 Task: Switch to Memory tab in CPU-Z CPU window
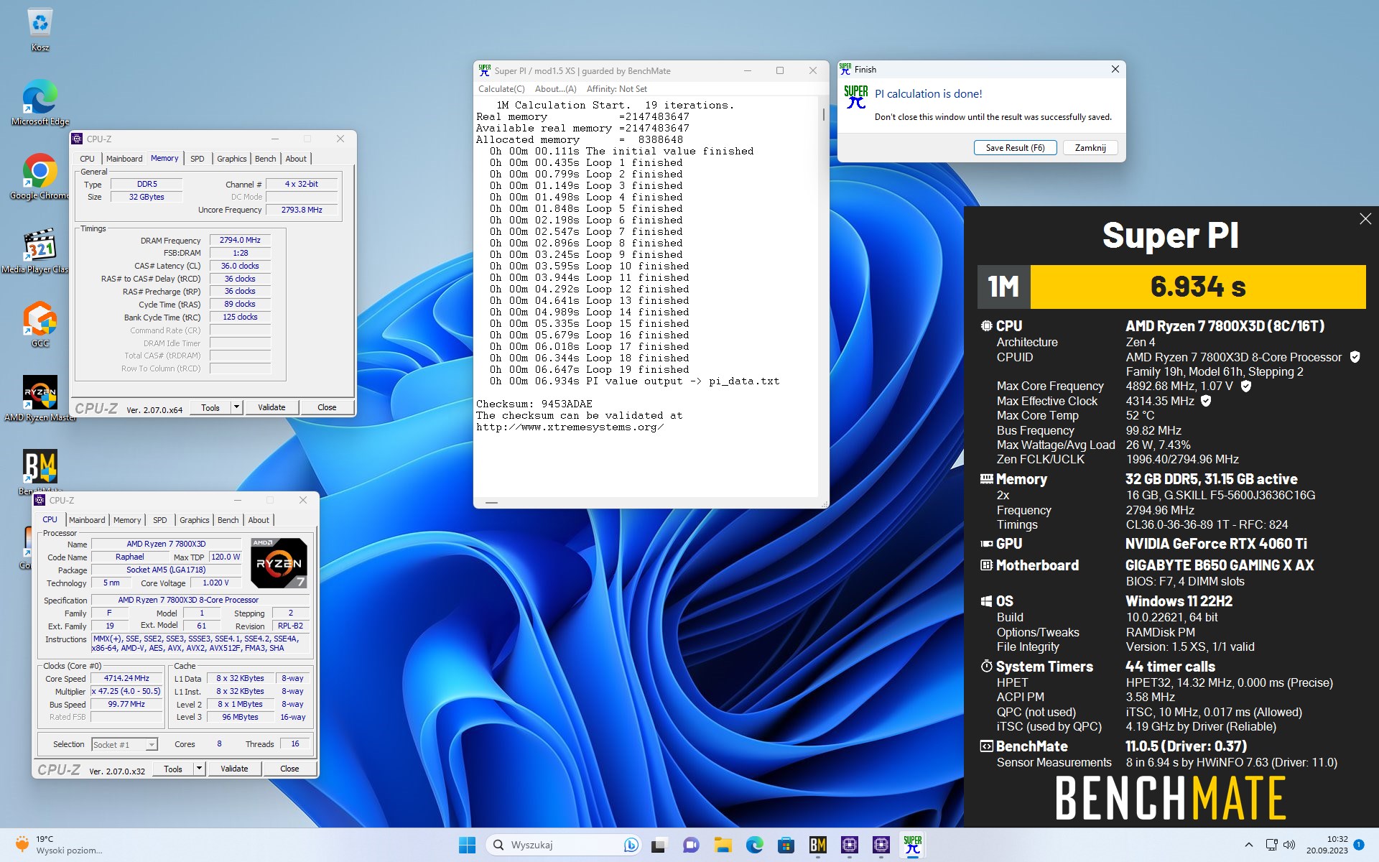(127, 520)
